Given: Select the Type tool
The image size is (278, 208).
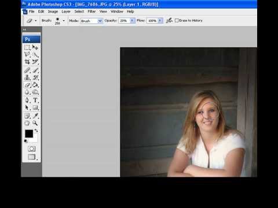Looking at the screenshot, I should click(35, 100).
